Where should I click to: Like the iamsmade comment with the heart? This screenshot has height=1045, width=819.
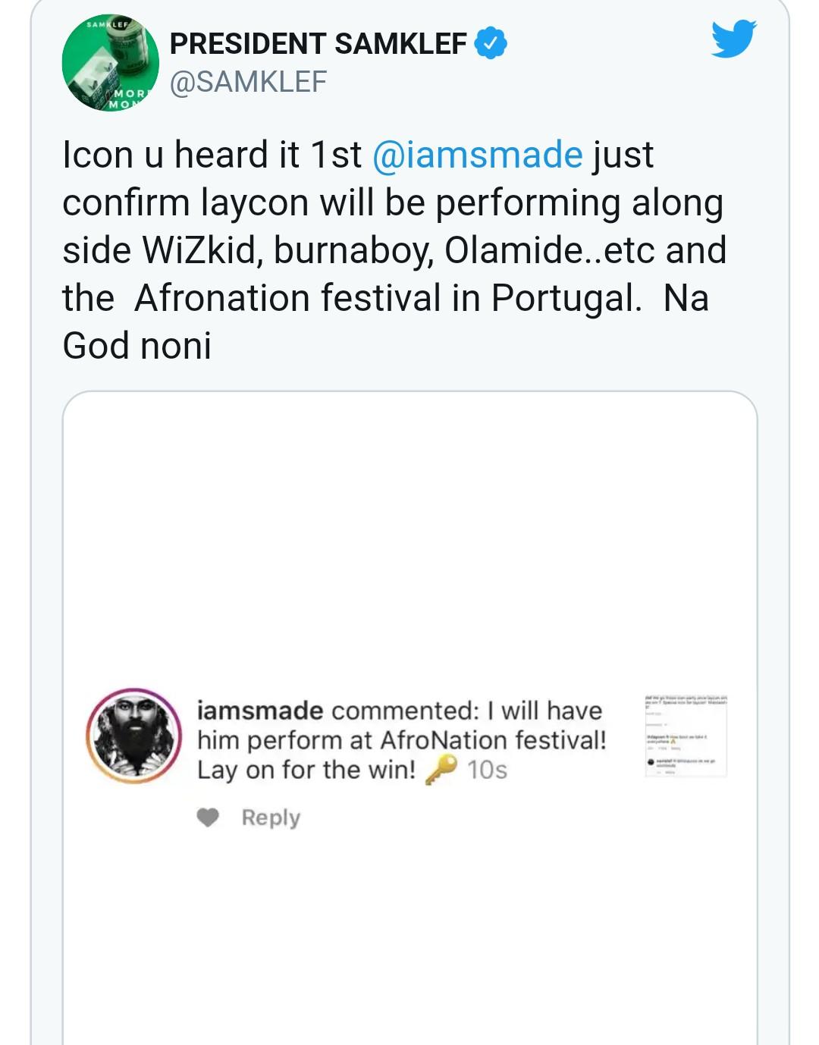point(208,817)
